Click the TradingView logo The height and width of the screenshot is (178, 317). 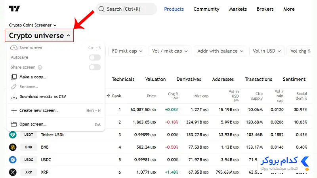click(14, 9)
